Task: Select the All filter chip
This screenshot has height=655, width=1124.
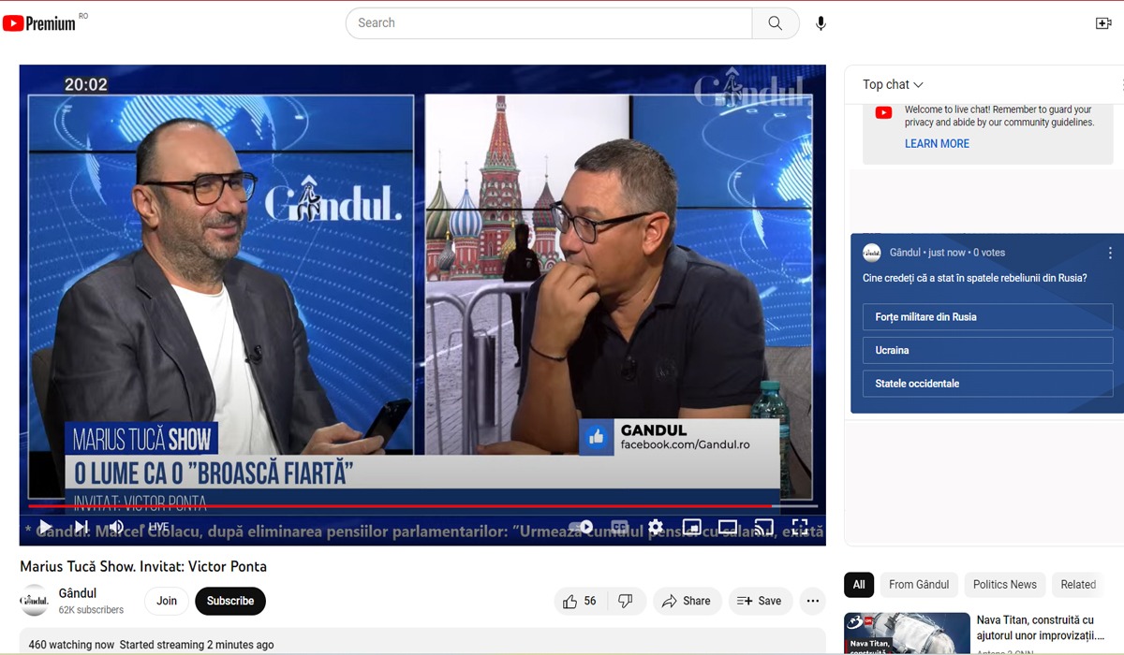Action: 859,585
